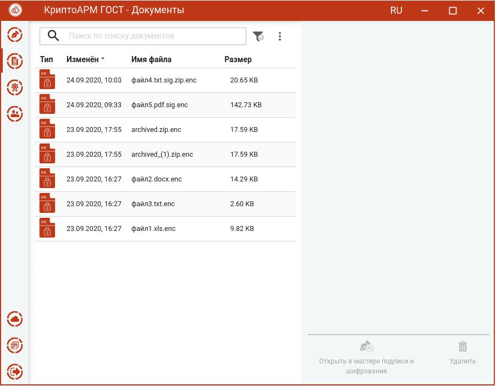Click into the document list search field
This screenshot has height=386, width=496.
click(143, 36)
